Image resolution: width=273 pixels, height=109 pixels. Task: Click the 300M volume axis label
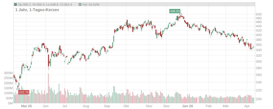pos(8,73)
